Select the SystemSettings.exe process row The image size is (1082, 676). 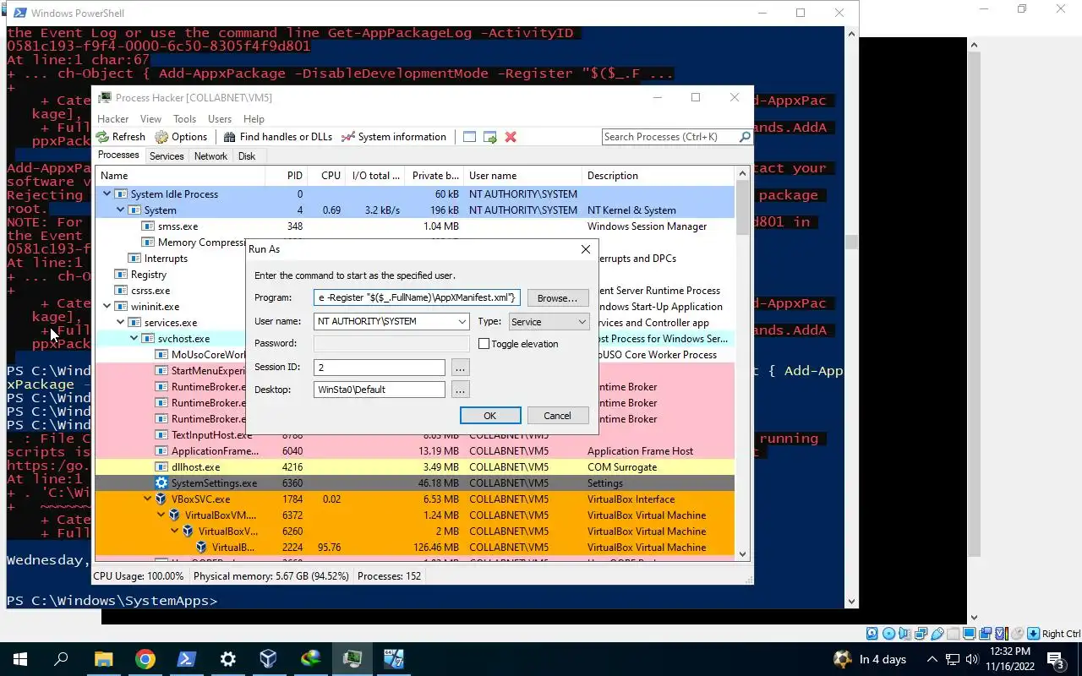414,483
